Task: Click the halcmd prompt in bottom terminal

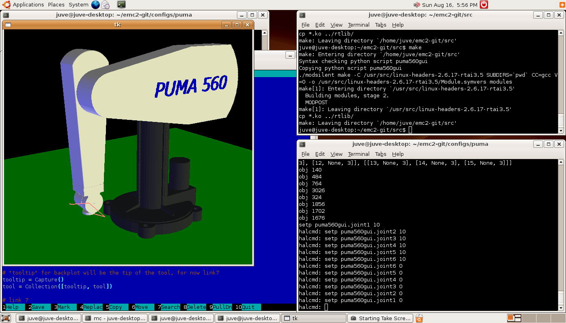Action: (x=326, y=307)
